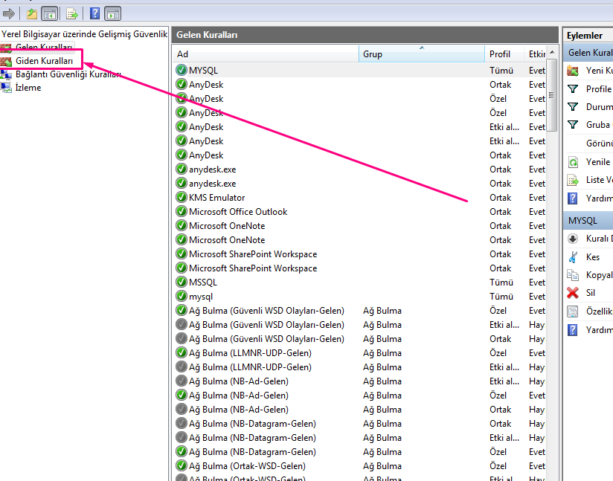Image resolution: width=613 pixels, height=481 pixels.
Task: Click the Kes action label
Action: (593, 257)
